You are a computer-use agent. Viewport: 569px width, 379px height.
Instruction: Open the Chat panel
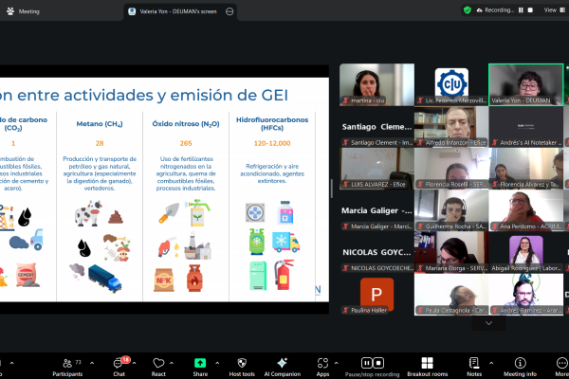119,368
